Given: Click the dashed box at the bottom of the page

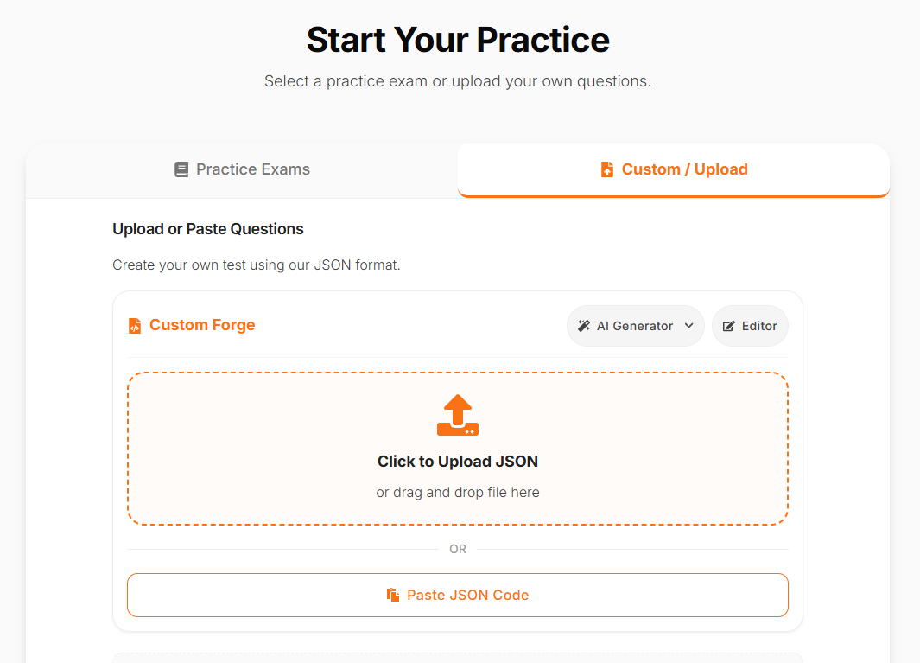Looking at the screenshot, I should pyautogui.click(x=458, y=659).
